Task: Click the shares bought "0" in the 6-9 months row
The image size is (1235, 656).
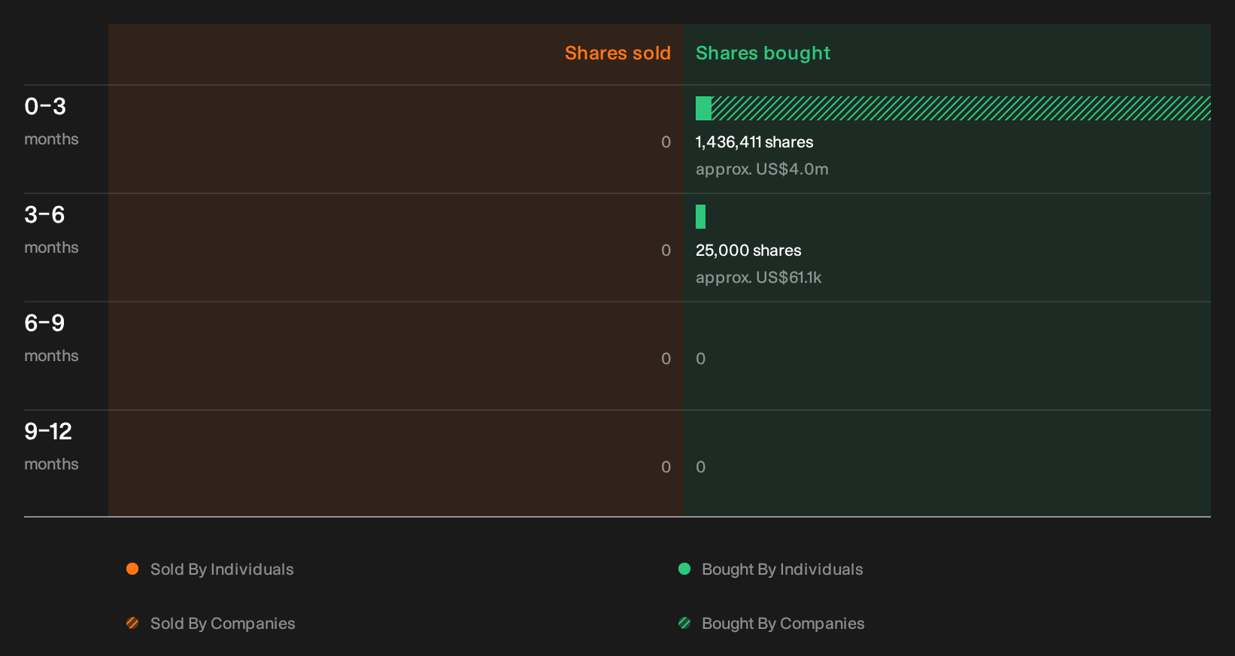Action: pos(701,359)
